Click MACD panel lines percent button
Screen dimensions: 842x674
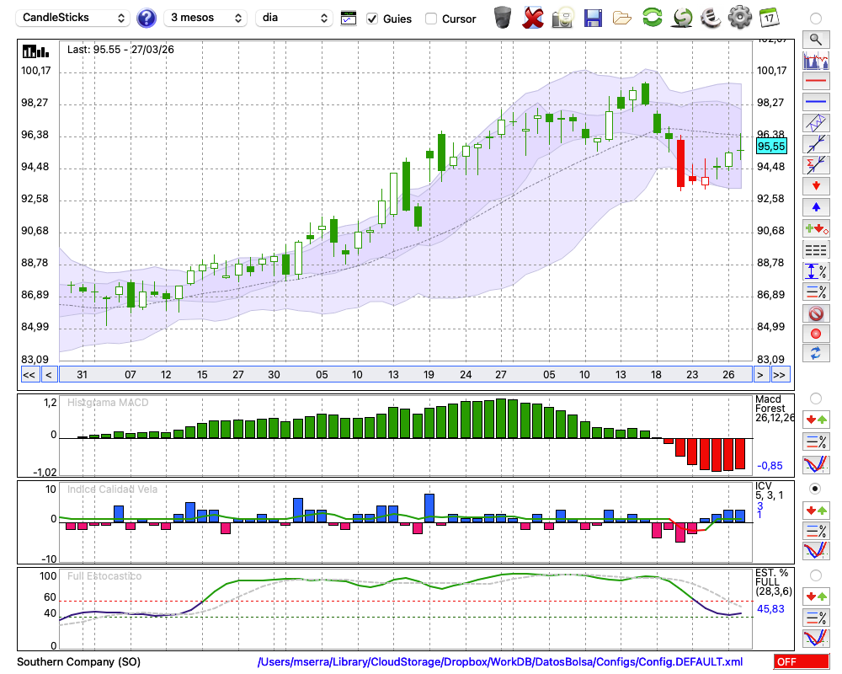816,441
